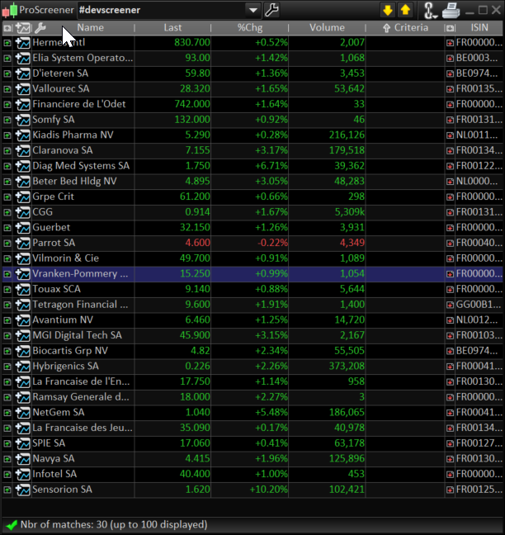The height and width of the screenshot is (535, 505).
Task: Click green list icon left of Navya SA
Action: [7, 459]
